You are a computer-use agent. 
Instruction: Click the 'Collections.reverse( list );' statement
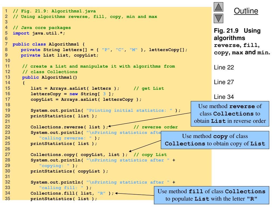[69, 127]
